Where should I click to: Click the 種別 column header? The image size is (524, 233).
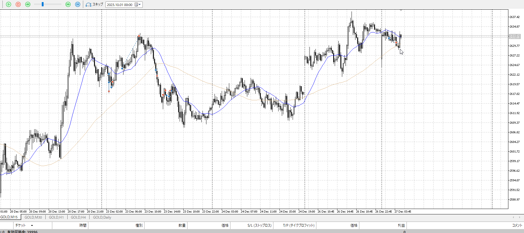(139, 225)
